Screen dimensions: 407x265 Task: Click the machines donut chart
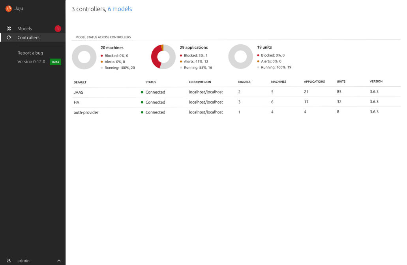point(84,57)
